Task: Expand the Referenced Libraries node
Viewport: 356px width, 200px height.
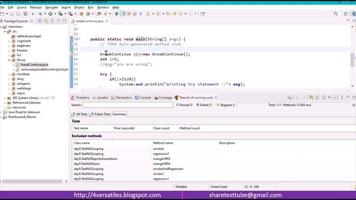Action: (x=5, y=103)
